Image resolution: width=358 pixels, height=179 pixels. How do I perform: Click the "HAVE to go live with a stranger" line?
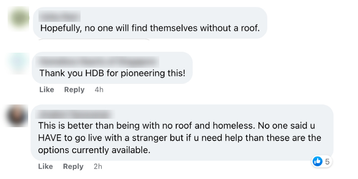click(x=179, y=138)
